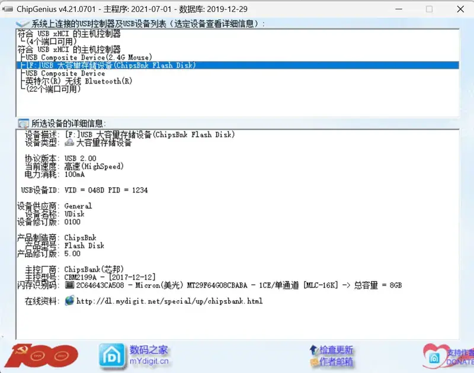Close the ChipGenius window

(460, 9)
